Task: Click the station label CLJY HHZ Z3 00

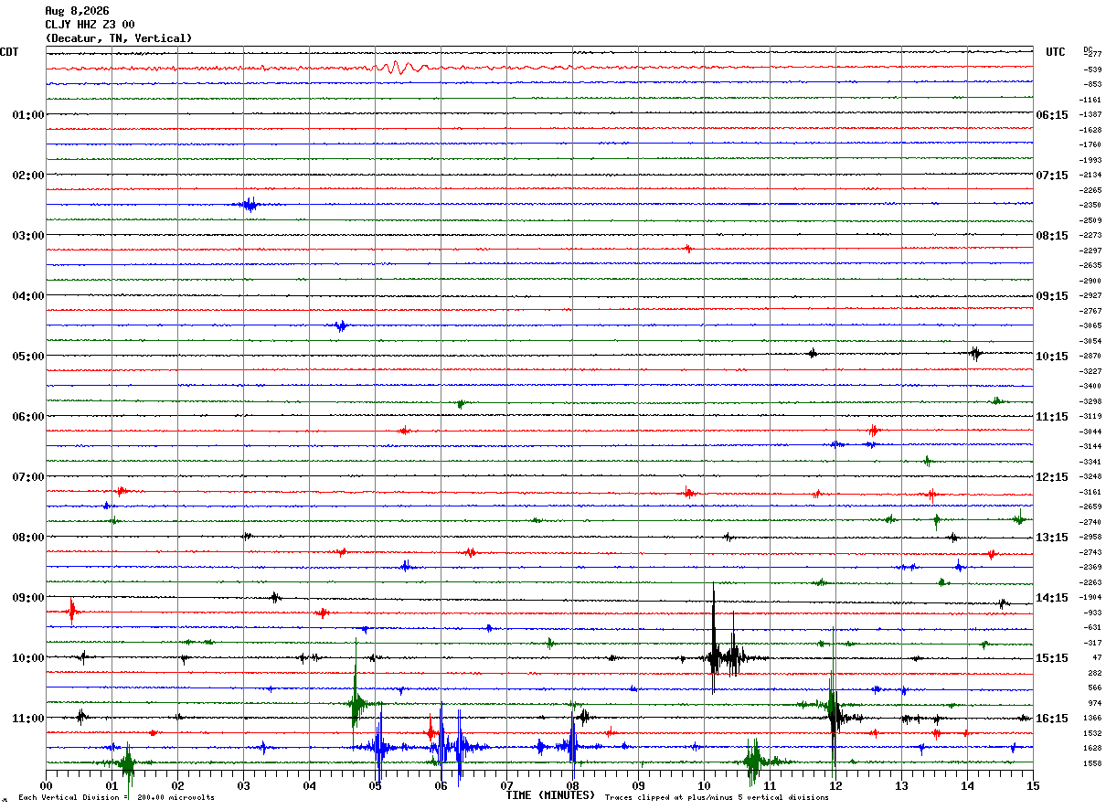Action: pos(90,25)
